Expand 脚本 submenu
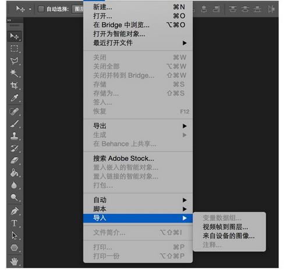This screenshot has width=287, height=272. tap(138, 209)
